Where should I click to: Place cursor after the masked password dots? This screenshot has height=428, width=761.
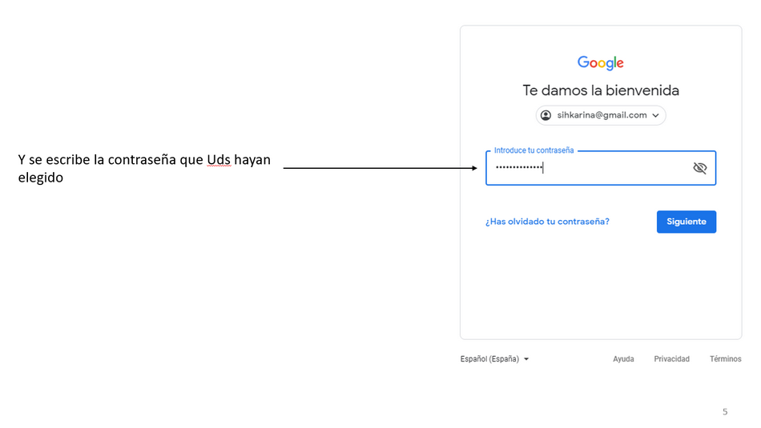coord(544,168)
